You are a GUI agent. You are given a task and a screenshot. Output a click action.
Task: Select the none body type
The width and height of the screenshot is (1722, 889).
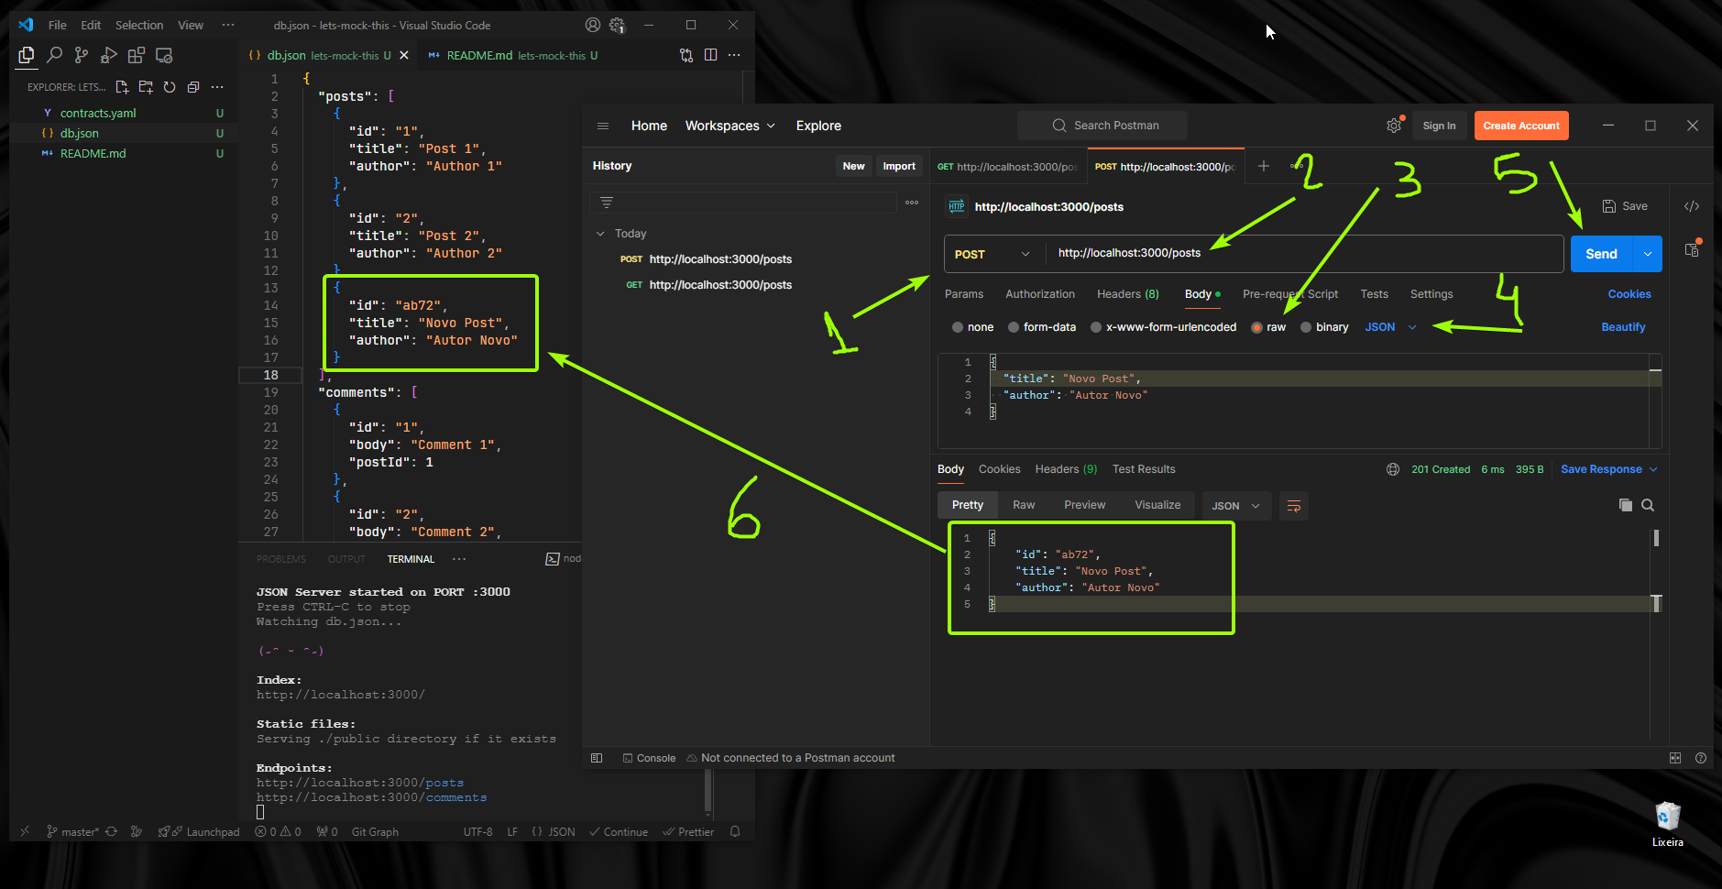pos(958,327)
